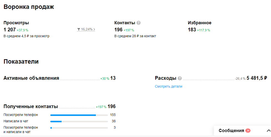Click the 196 value beside Полученные контакты
The image size is (271, 137).
tap(111, 107)
